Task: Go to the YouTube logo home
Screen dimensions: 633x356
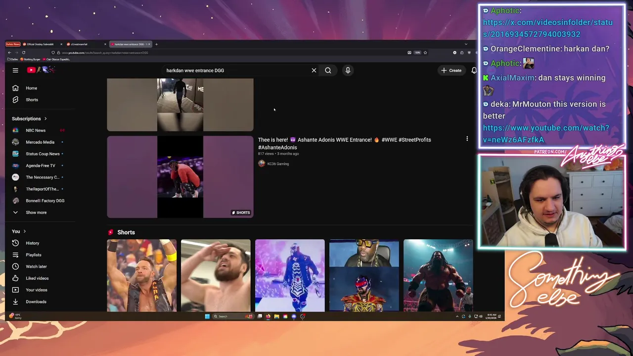Action: click(x=41, y=70)
